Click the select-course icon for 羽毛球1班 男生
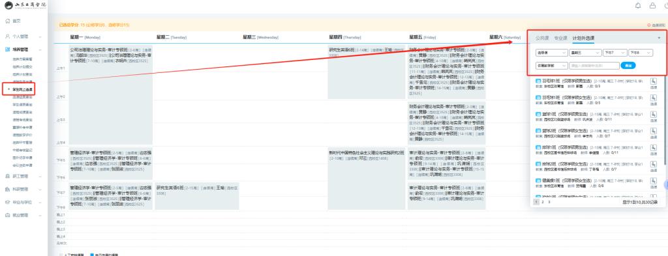This screenshot has height=256, width=668. [x=654, y=81]
